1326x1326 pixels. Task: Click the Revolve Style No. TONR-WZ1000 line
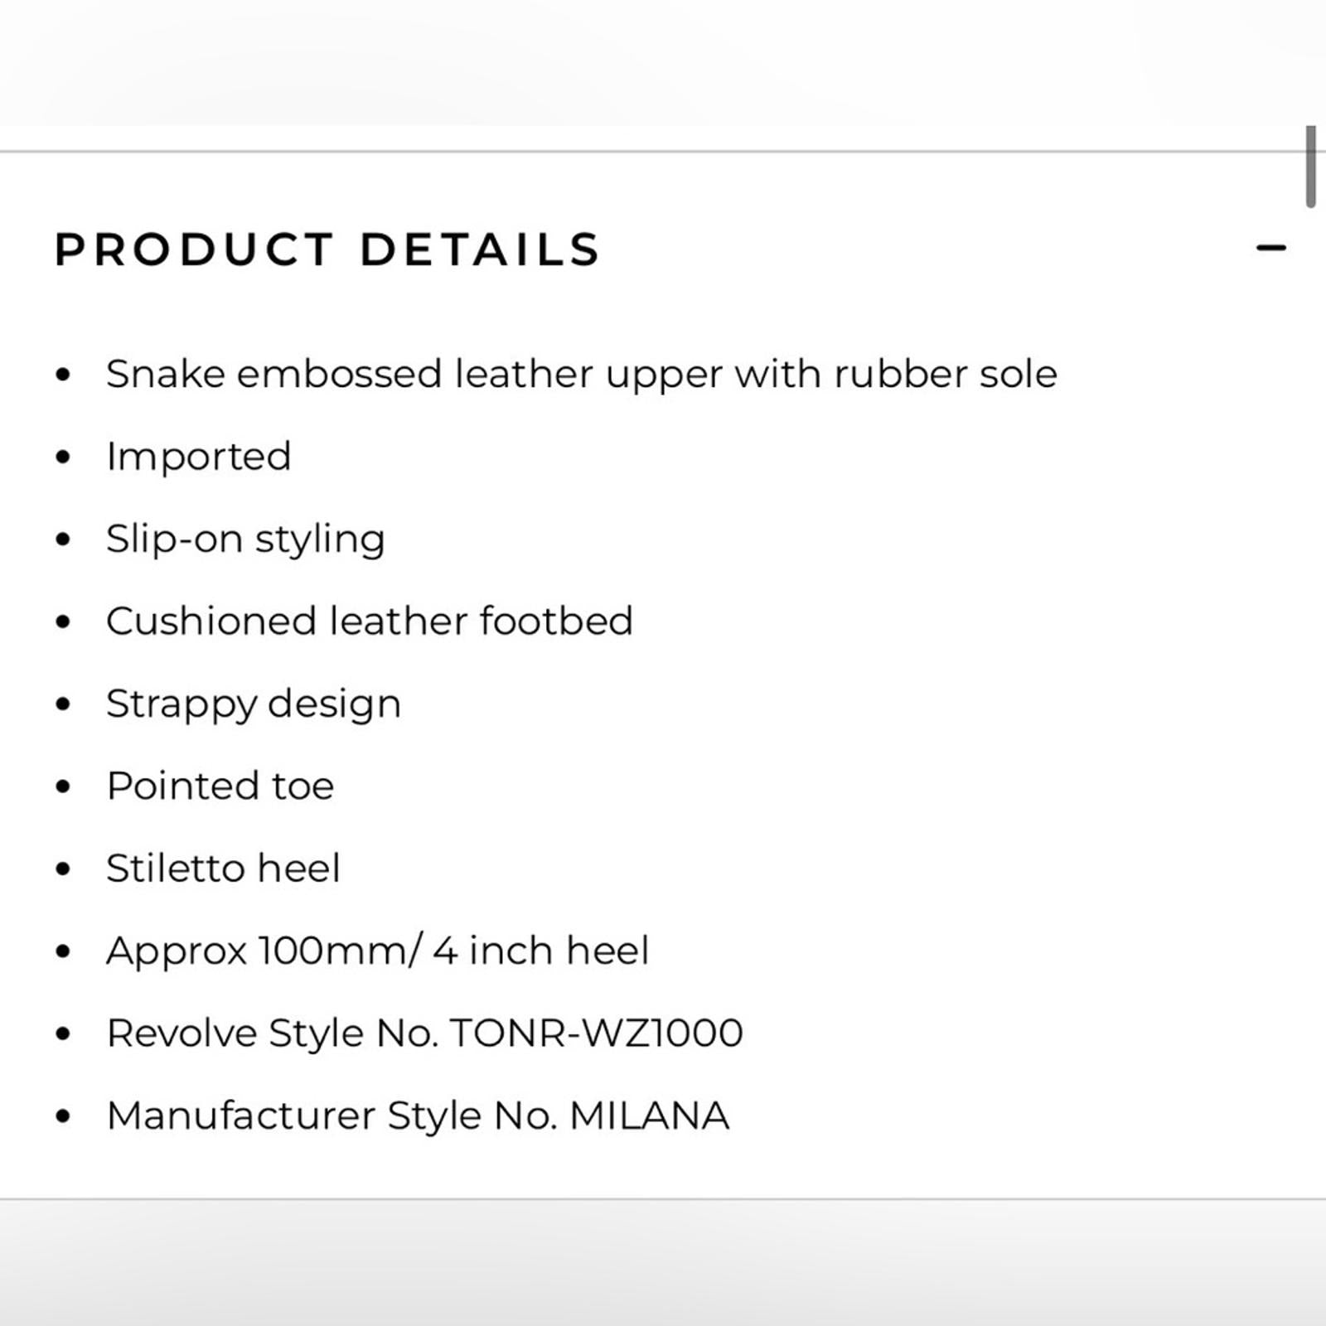point(424,1033)
